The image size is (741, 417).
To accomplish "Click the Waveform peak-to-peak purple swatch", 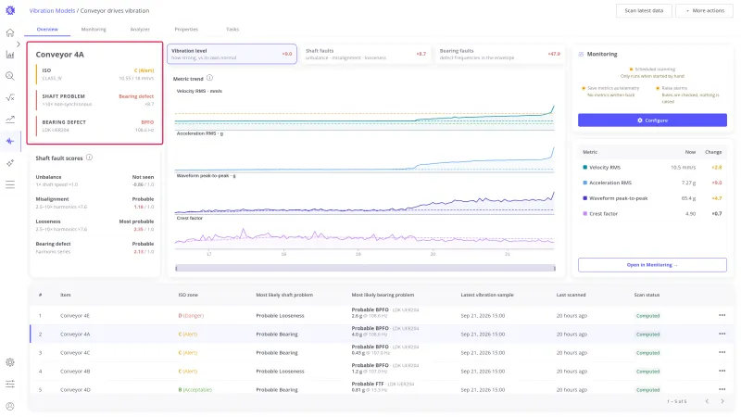I will [x=585, y=198].
